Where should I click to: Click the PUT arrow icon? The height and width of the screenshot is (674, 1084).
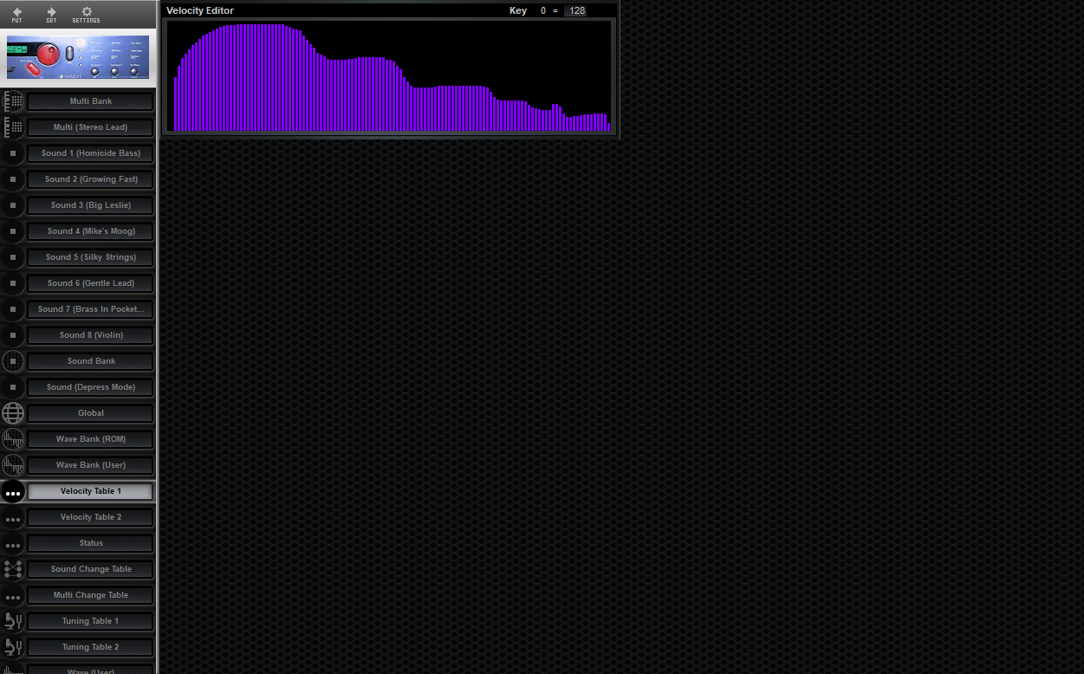coord(16,13)
